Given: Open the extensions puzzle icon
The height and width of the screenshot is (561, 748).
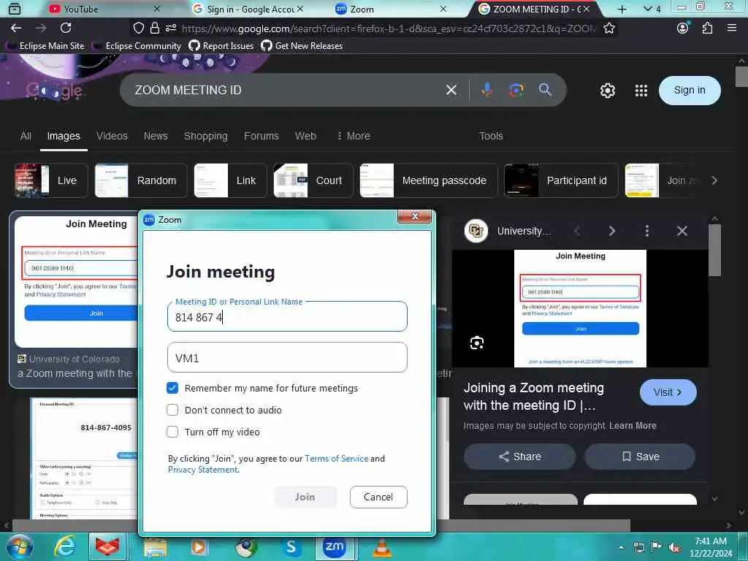Looking at the screenshot, I should pos(707,28).
